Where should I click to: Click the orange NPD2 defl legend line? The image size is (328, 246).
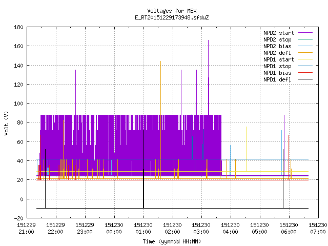pos(305,52)
